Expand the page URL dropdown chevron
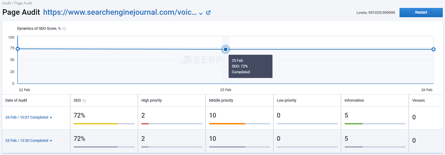Viewport: 445px width, 155px height. click(201, 13)
